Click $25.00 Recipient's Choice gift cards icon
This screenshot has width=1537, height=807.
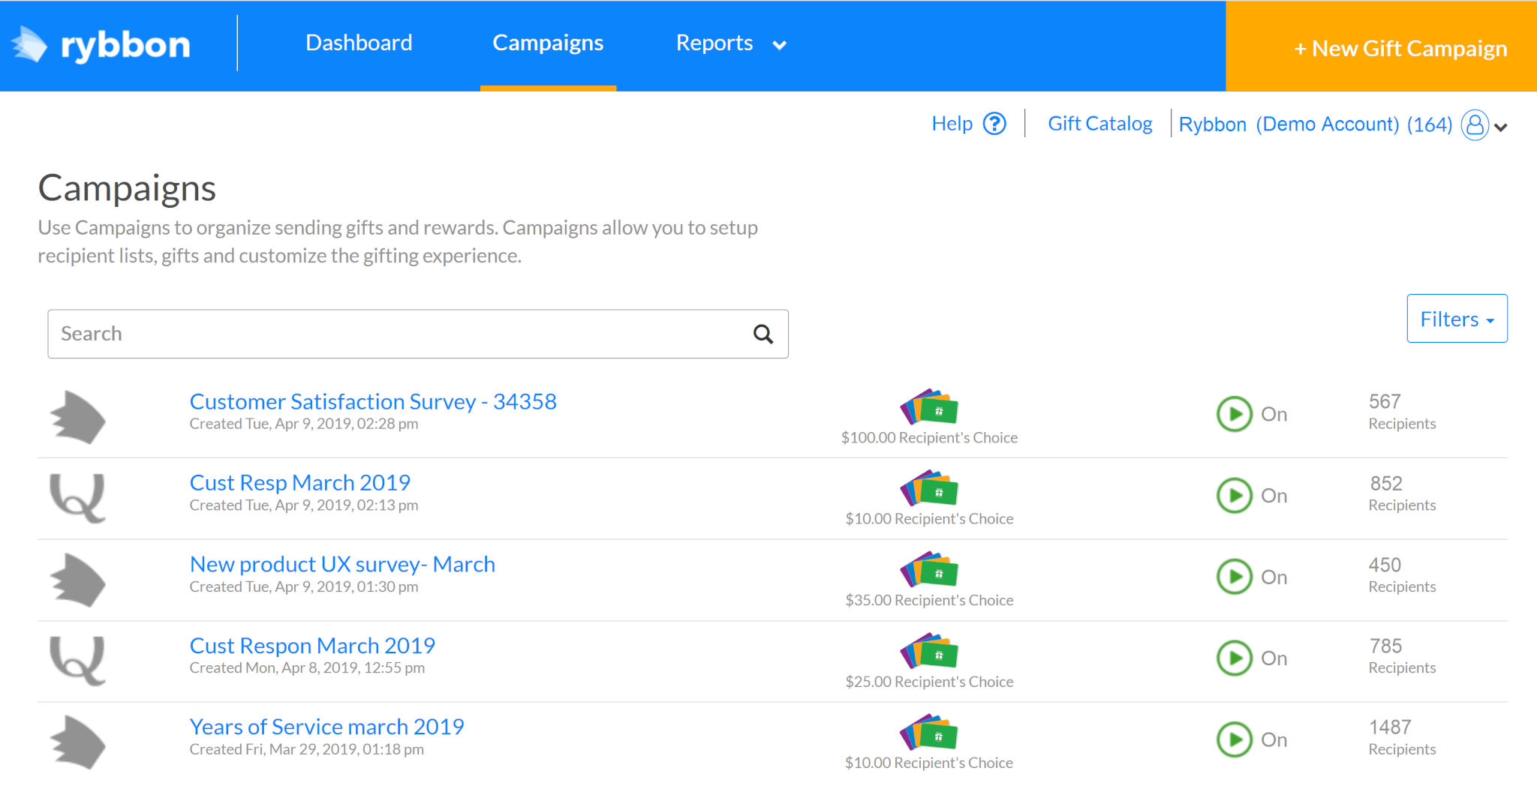[929, 651]
